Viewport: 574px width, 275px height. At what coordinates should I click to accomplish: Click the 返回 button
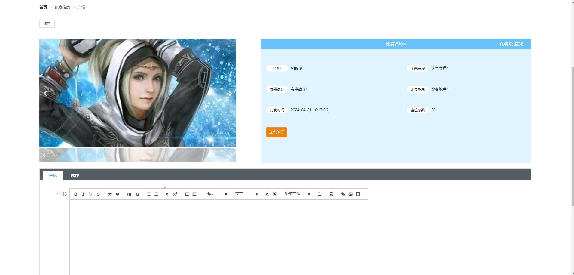tap(47, 24)
